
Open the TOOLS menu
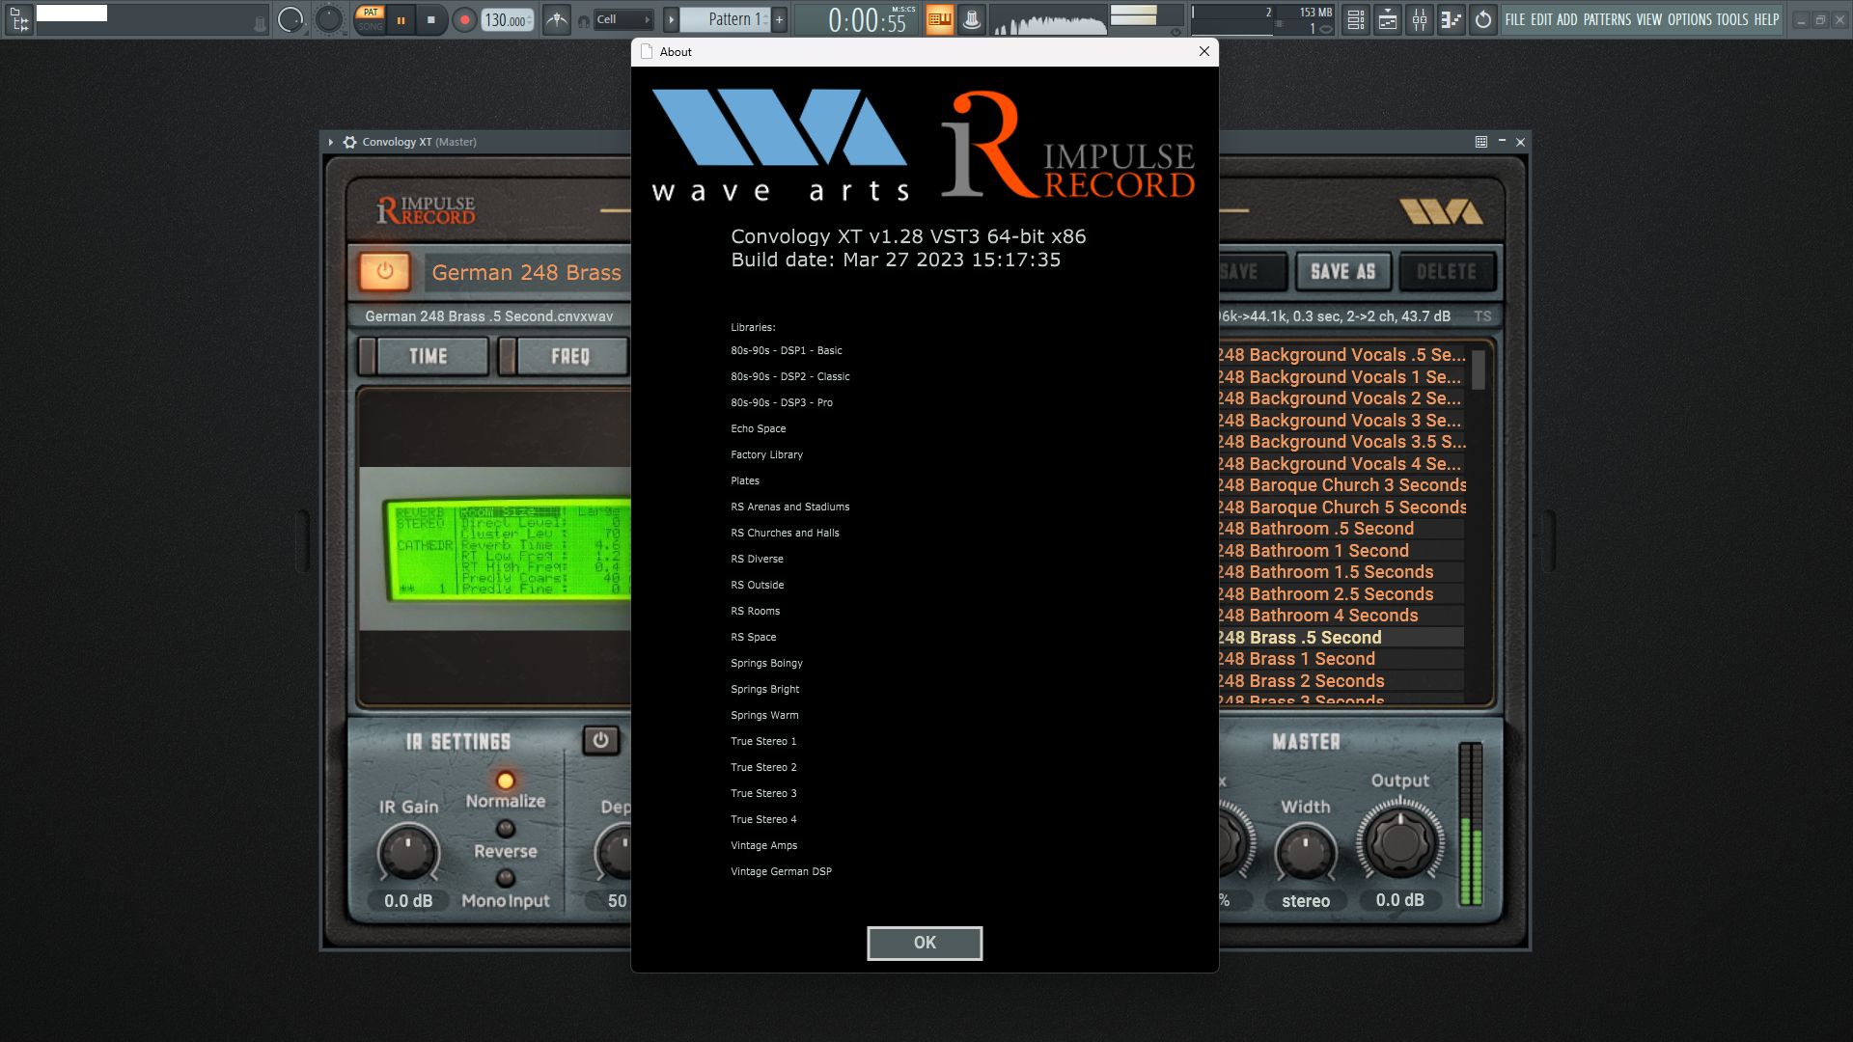pos(1732,19)
